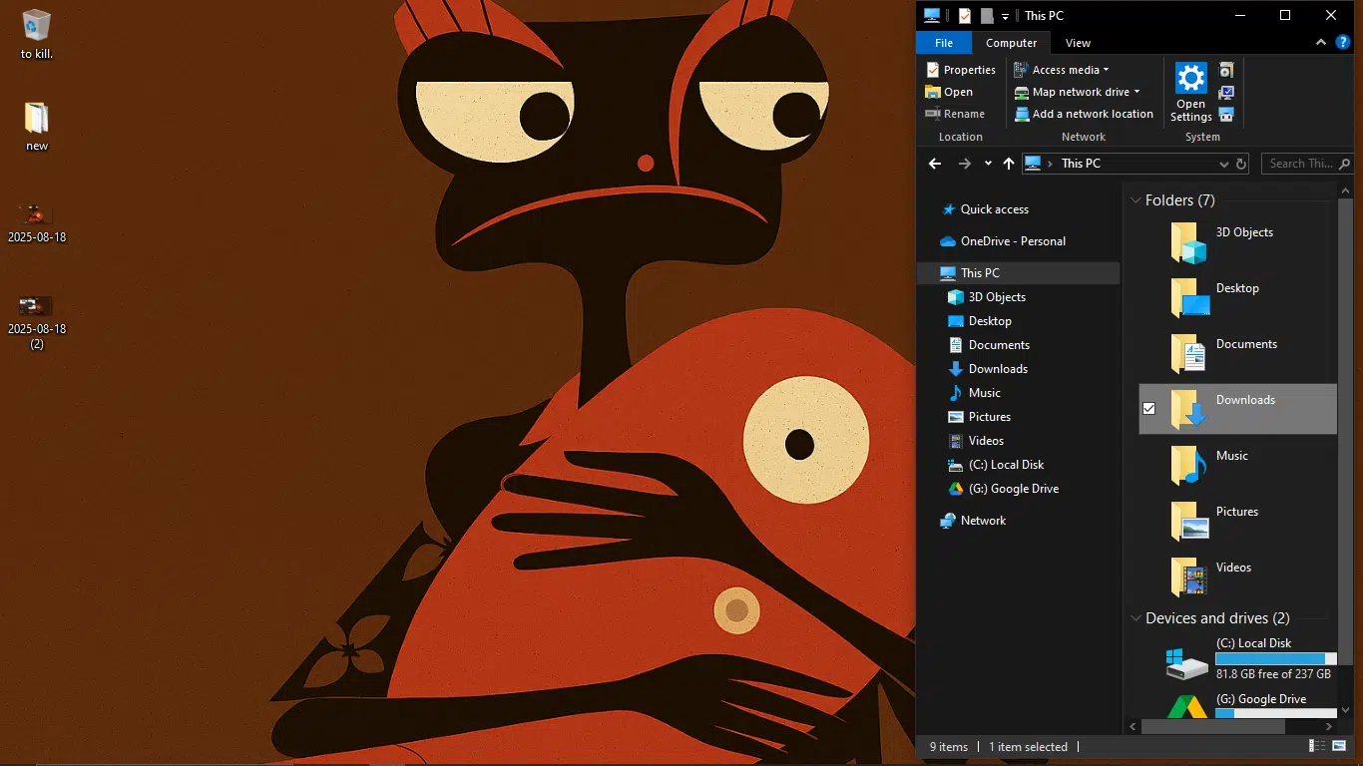Uncheck the Downloads folder checkbox

click(x=1148, y=409)
